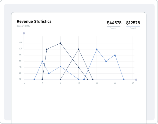Image resolution: width=158 pixels, height=124 pixels.
Task: Select the dark 10k point near x=5
Action: [47, 49]
